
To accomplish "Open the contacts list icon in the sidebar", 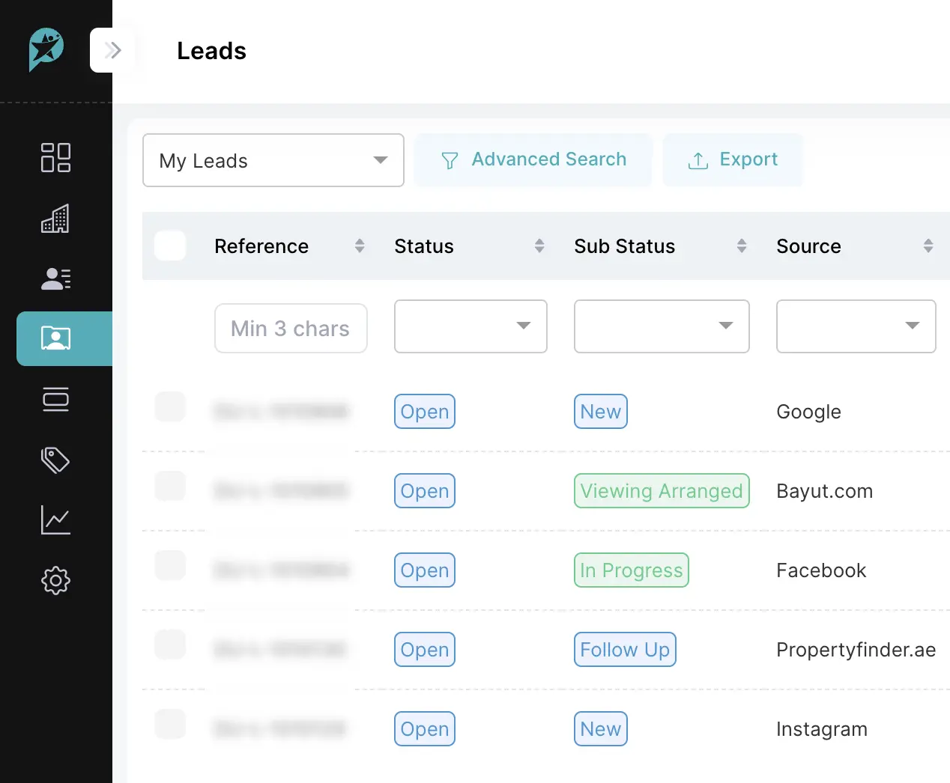I will coord(55,278).
